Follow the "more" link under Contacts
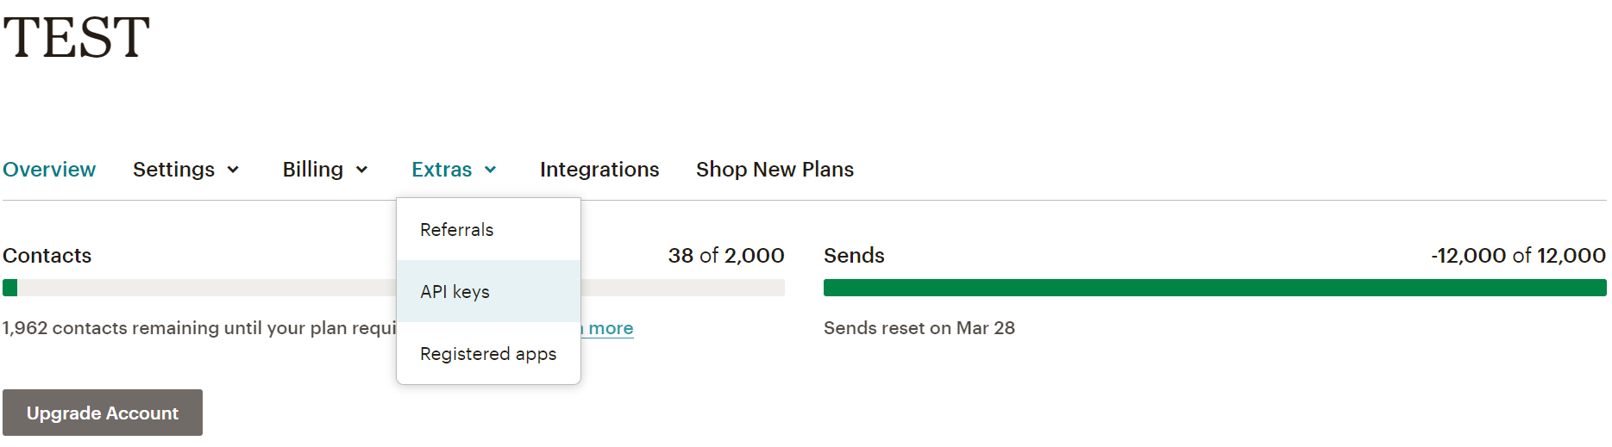 (611, 328)
